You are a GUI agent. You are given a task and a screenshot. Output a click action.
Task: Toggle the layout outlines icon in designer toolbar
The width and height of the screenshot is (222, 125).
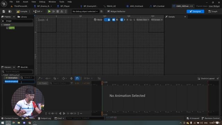coord(113,20)
